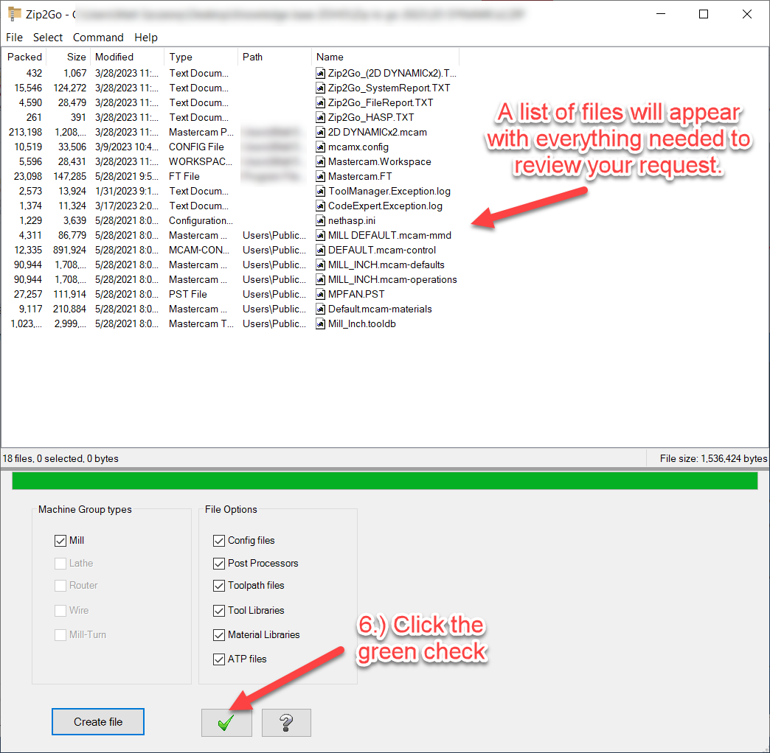Open help with the question mark button
This screenshot has width=770, height=753.
[286, 722]
